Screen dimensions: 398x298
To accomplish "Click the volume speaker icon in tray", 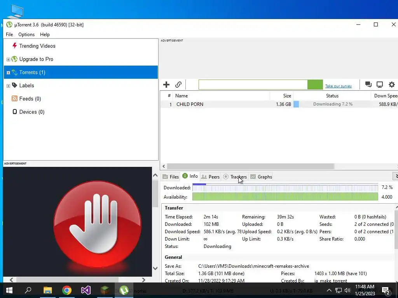I will coord(347,290).
